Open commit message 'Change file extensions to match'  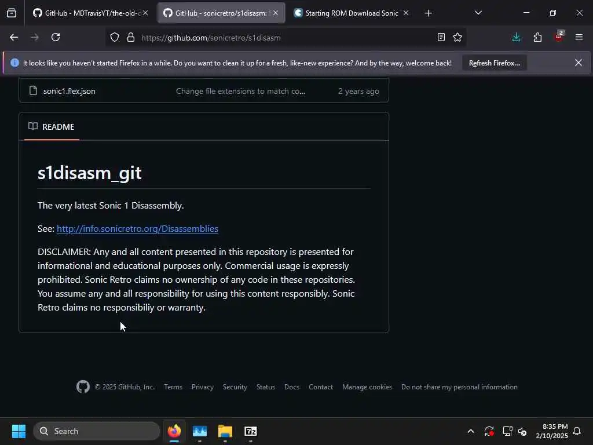240,91
